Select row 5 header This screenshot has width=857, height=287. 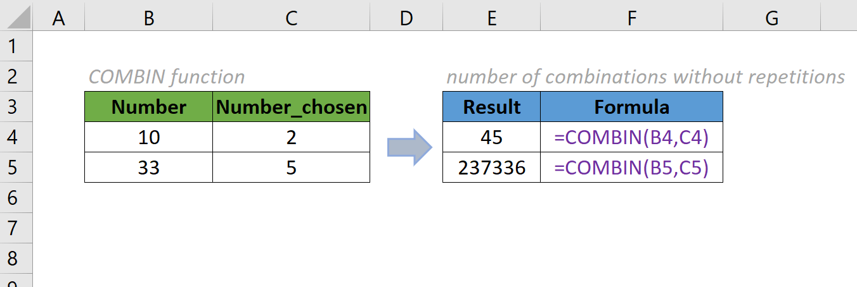pos(15,168)
